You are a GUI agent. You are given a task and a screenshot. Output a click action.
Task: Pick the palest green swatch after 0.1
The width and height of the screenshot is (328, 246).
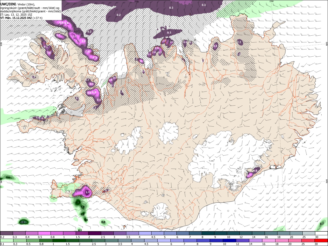coord(6,240)
